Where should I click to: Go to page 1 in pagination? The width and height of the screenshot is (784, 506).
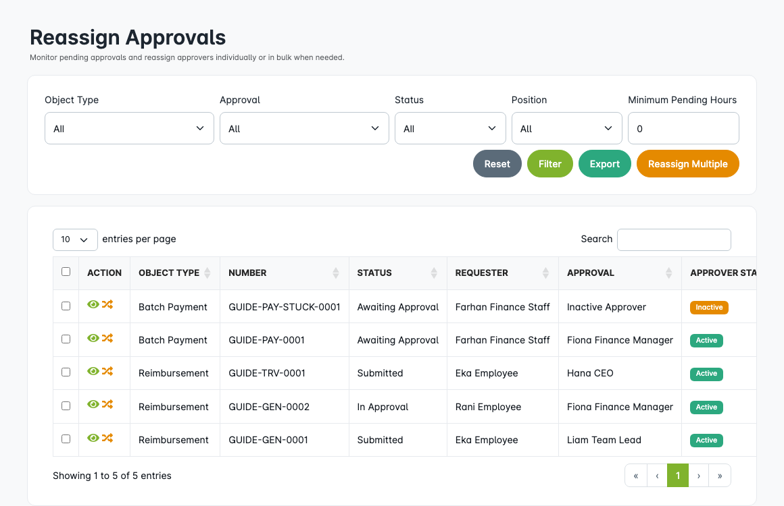677,476
